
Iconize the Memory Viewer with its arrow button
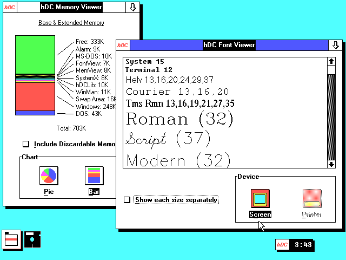[132, 7]
